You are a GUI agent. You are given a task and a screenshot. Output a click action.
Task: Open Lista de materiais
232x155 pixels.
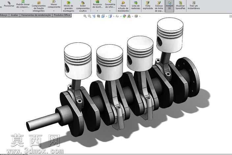tap(136, 5)
